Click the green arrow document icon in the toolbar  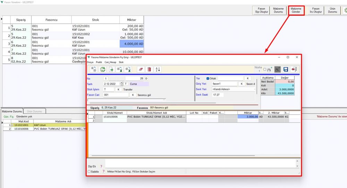click(x=111, y=69)
